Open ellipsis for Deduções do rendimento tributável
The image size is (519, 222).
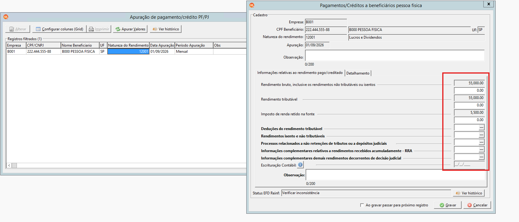click(x=482, y=128)
